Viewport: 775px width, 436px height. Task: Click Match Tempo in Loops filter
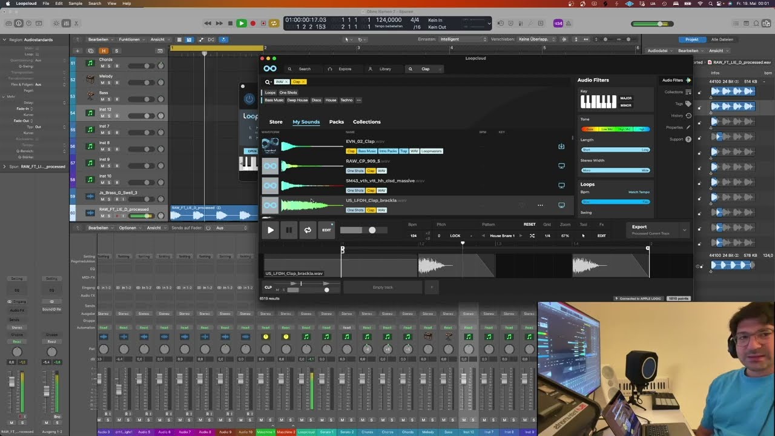click(639, 192)
